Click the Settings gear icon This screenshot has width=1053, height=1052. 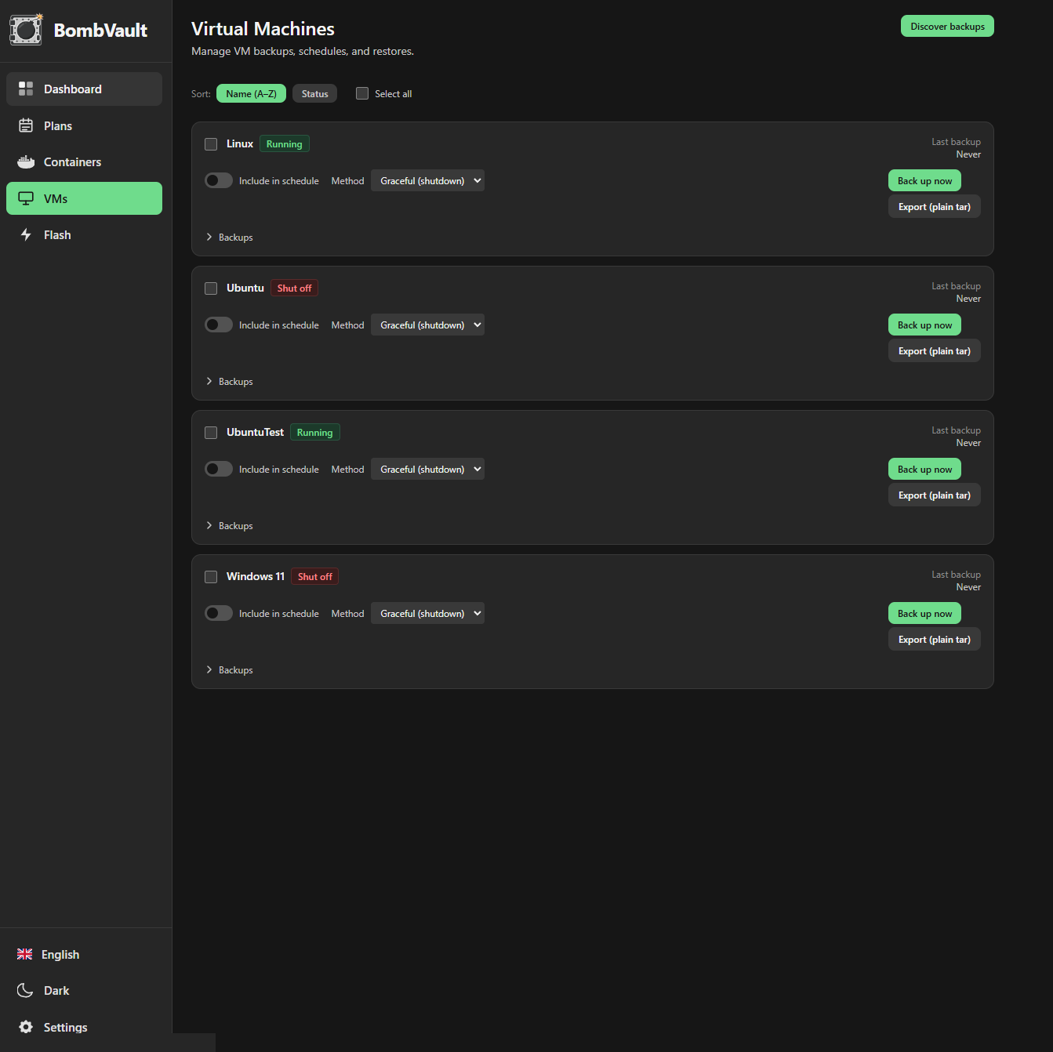click(x=26, y=1027)
